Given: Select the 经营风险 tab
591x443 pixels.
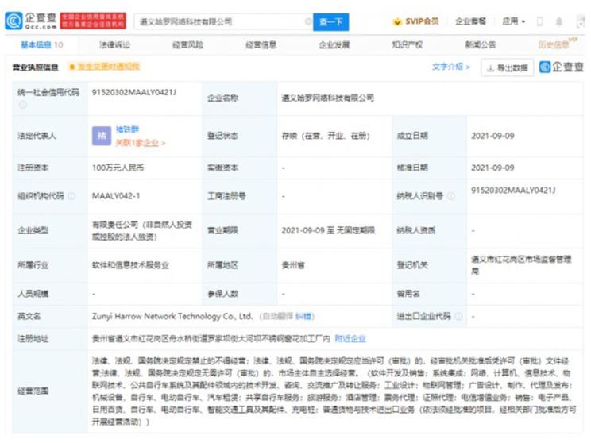Looking at the screenshot, I should [187, 45].
